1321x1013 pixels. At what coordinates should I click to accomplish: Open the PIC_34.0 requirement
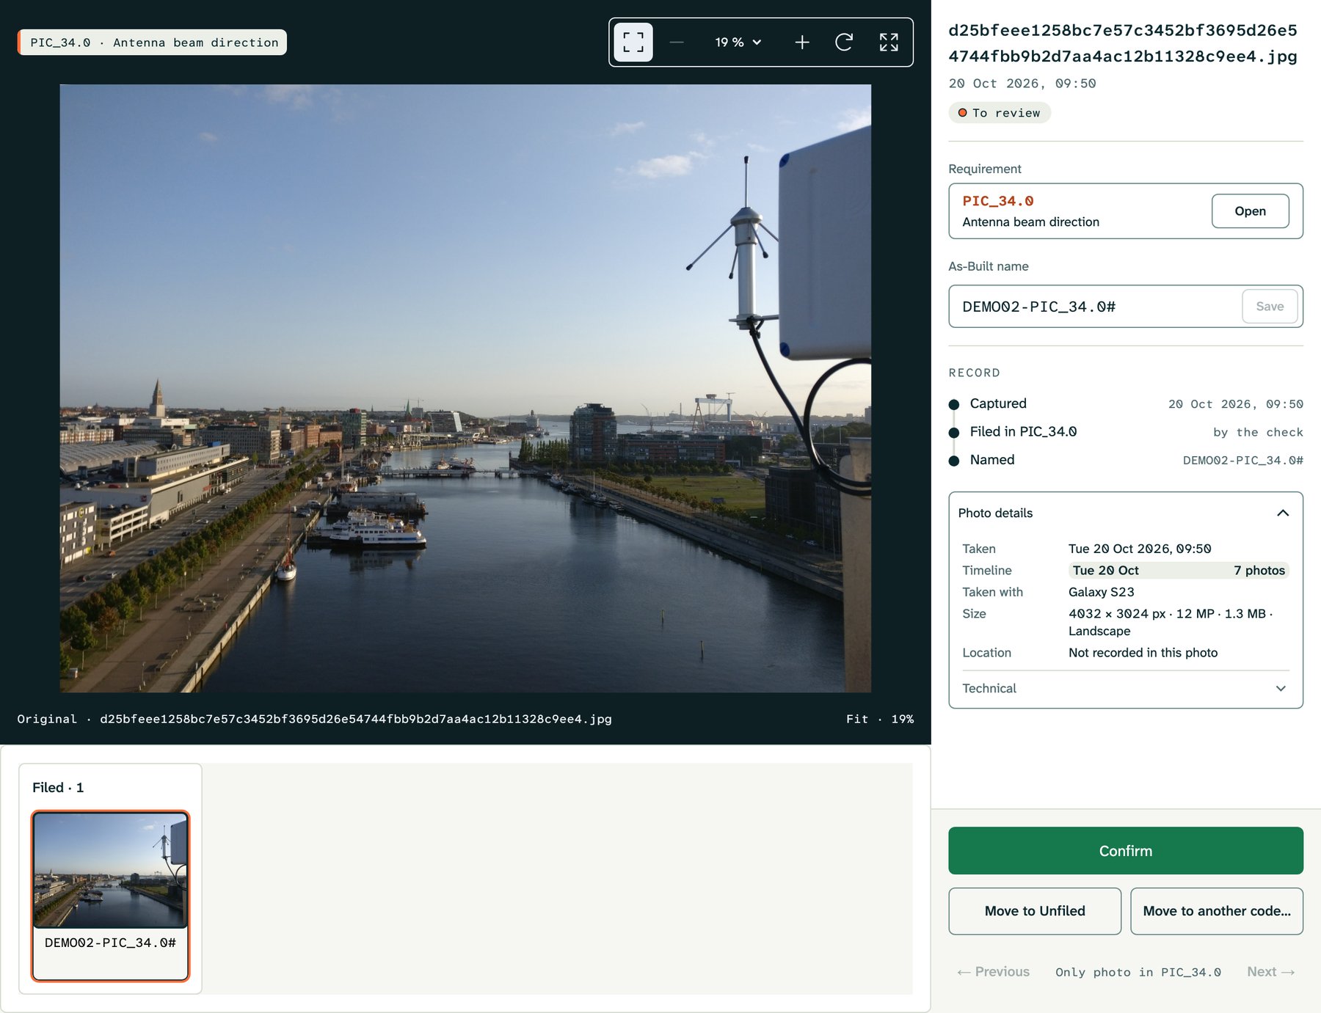[x=1250, y=211]
